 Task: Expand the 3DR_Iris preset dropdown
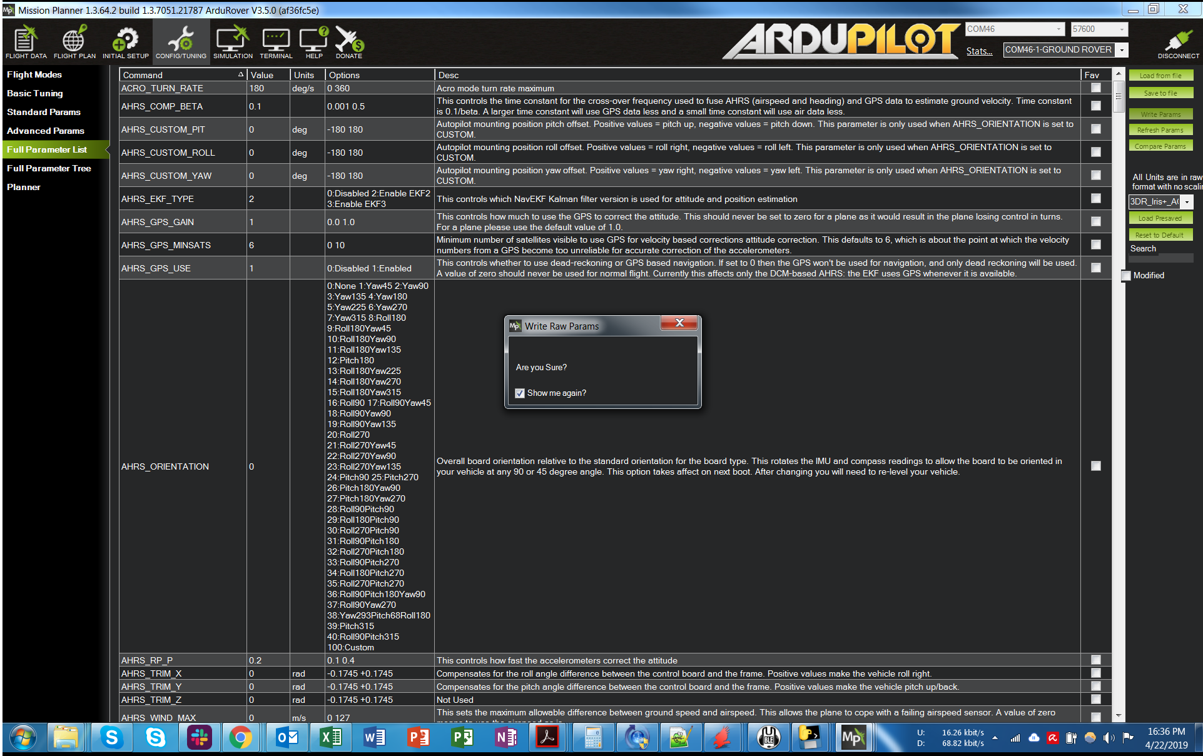pyautogui.click(x=1187, y=201)
